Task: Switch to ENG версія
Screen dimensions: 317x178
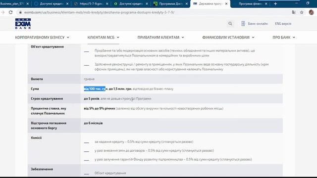Action: point(283,24)
